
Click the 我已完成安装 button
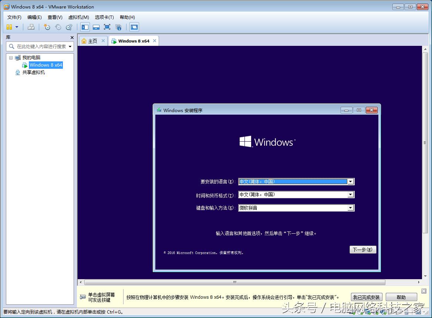pos(366,297)
